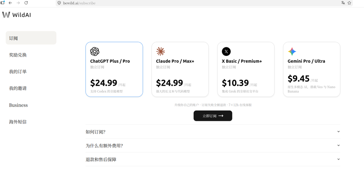Click the X Basic / Premium+ title

click(x=242, y=62)
